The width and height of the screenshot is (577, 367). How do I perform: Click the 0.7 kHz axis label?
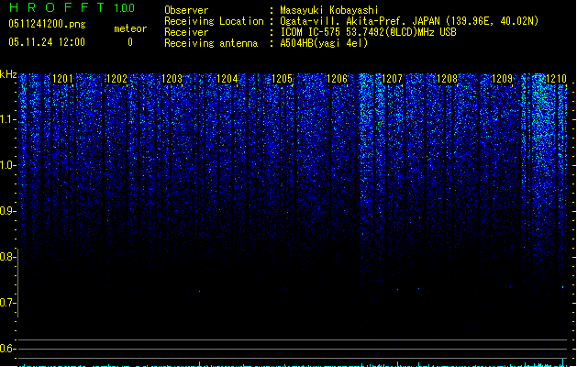coord(7,303)
